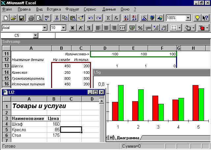Run spelling check (ABC icon)
This screenshot has height=150, width=211.
pos(47,18)
